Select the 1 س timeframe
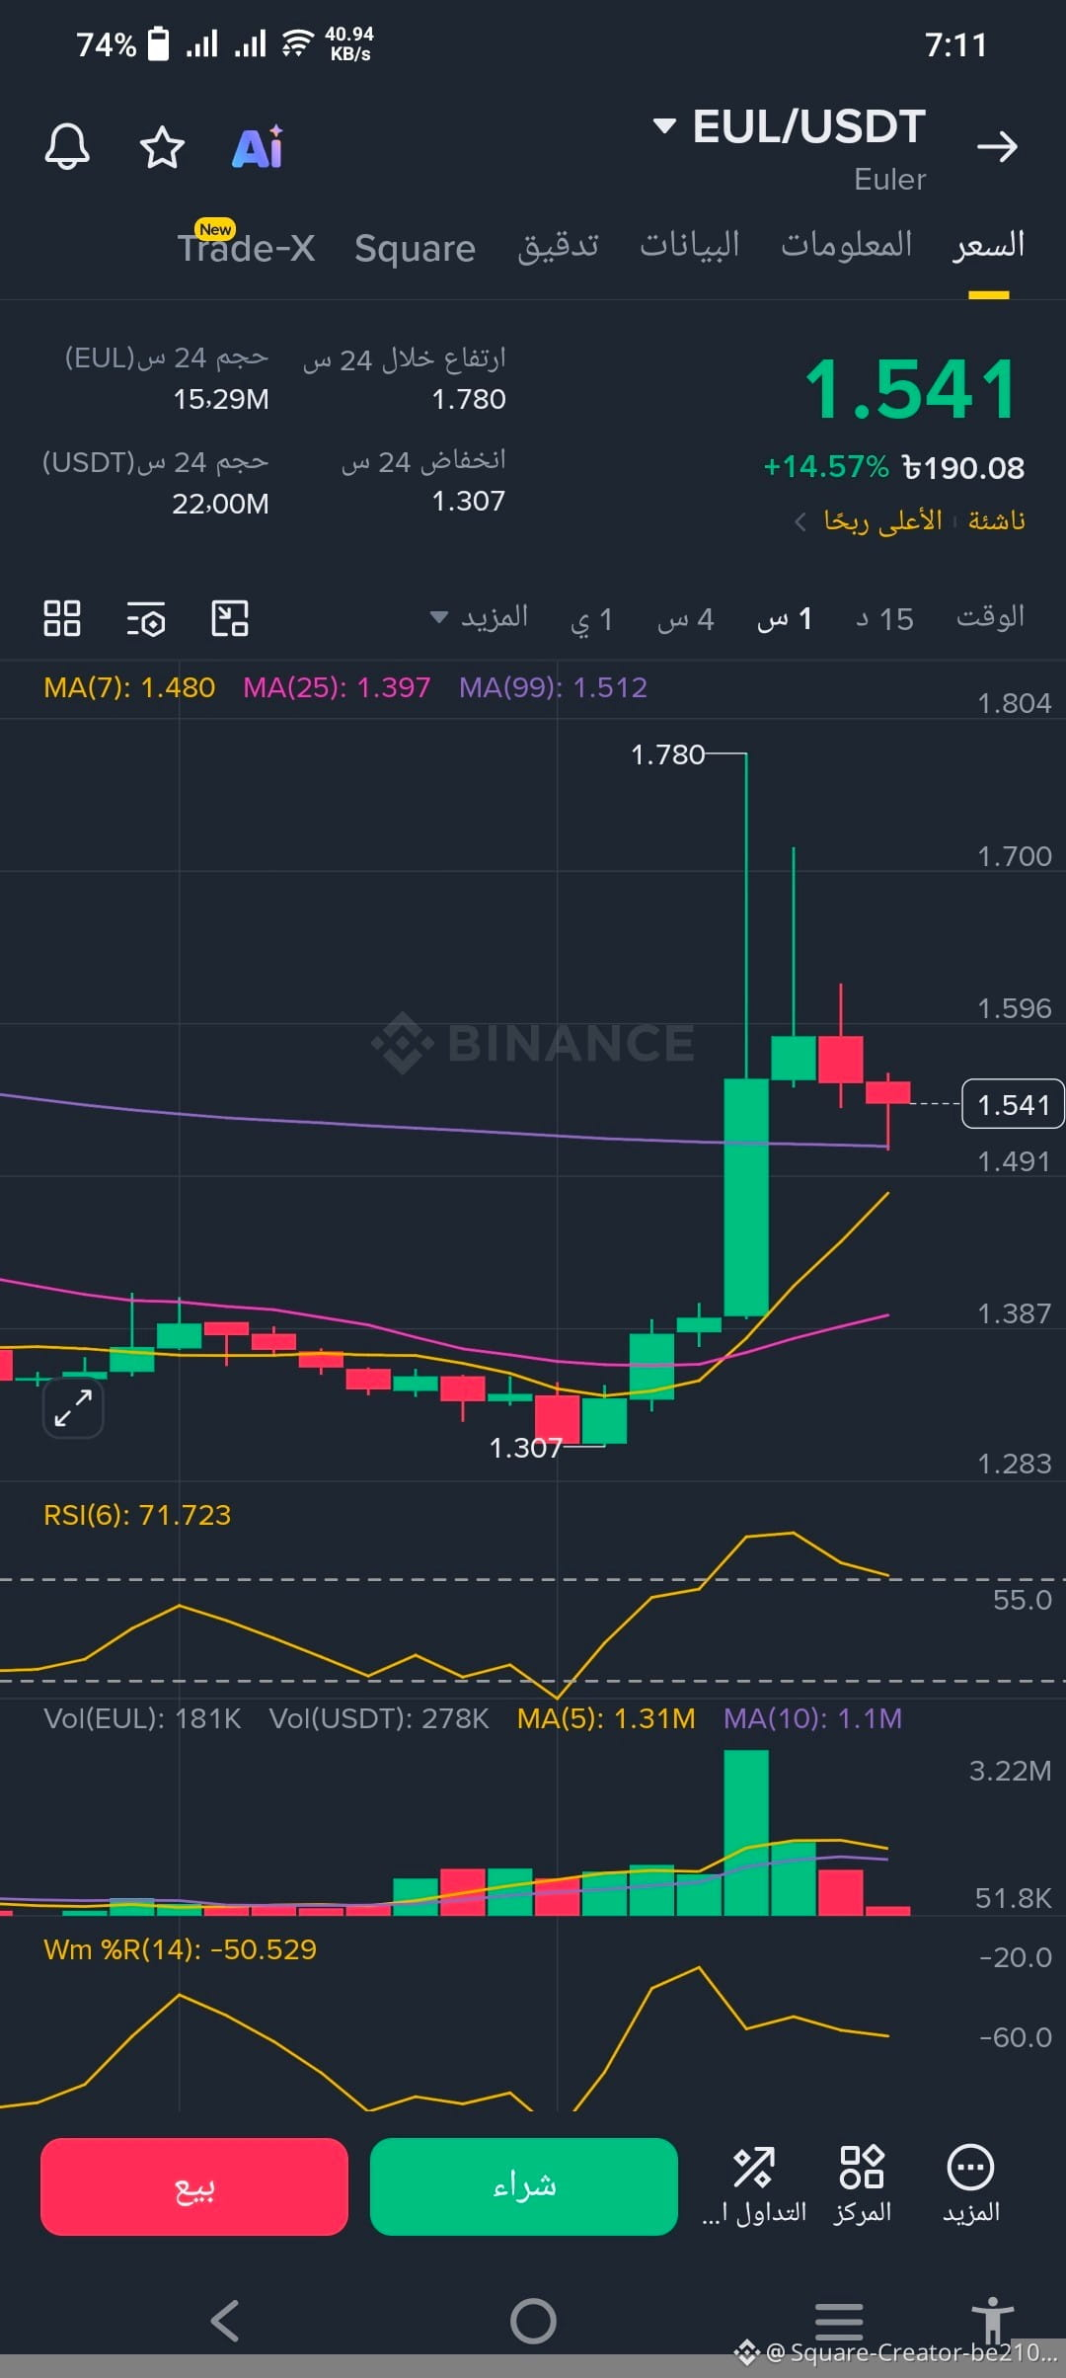 (x=785, y=619)
